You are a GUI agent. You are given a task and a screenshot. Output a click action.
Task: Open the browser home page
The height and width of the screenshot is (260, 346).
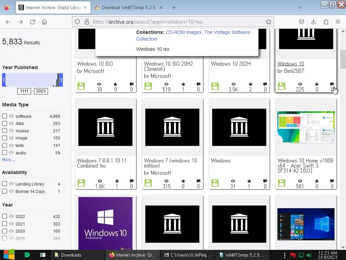click(x=44, y=22)
